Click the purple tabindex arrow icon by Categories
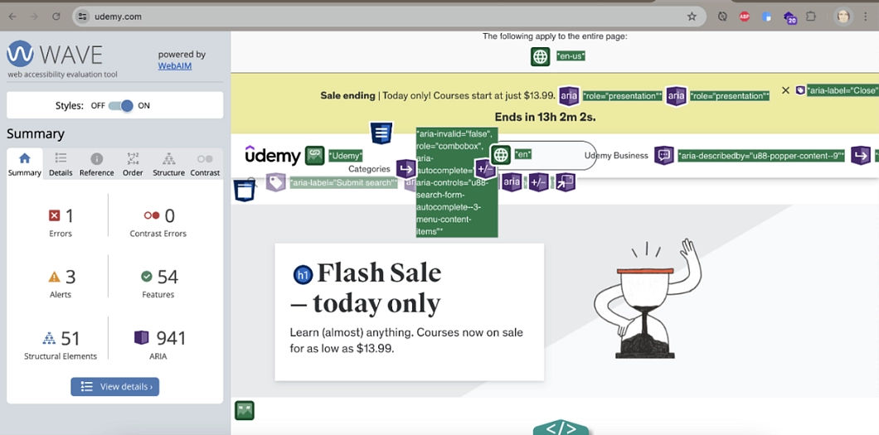The width and height of the screenshot is (879, 435). 406,168
